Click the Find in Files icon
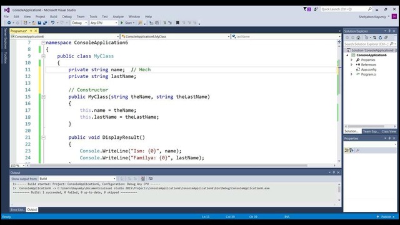The width and height of the screenshot is (400, 225). pyautogui.click(x=140, y=22)
